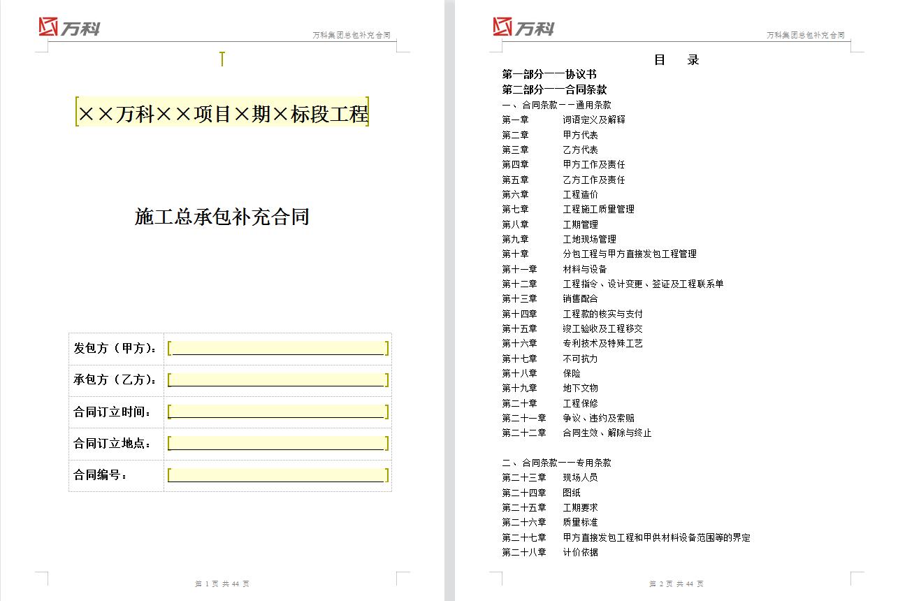Click the table label 合同订立时间：

click(x=113, y=412)
